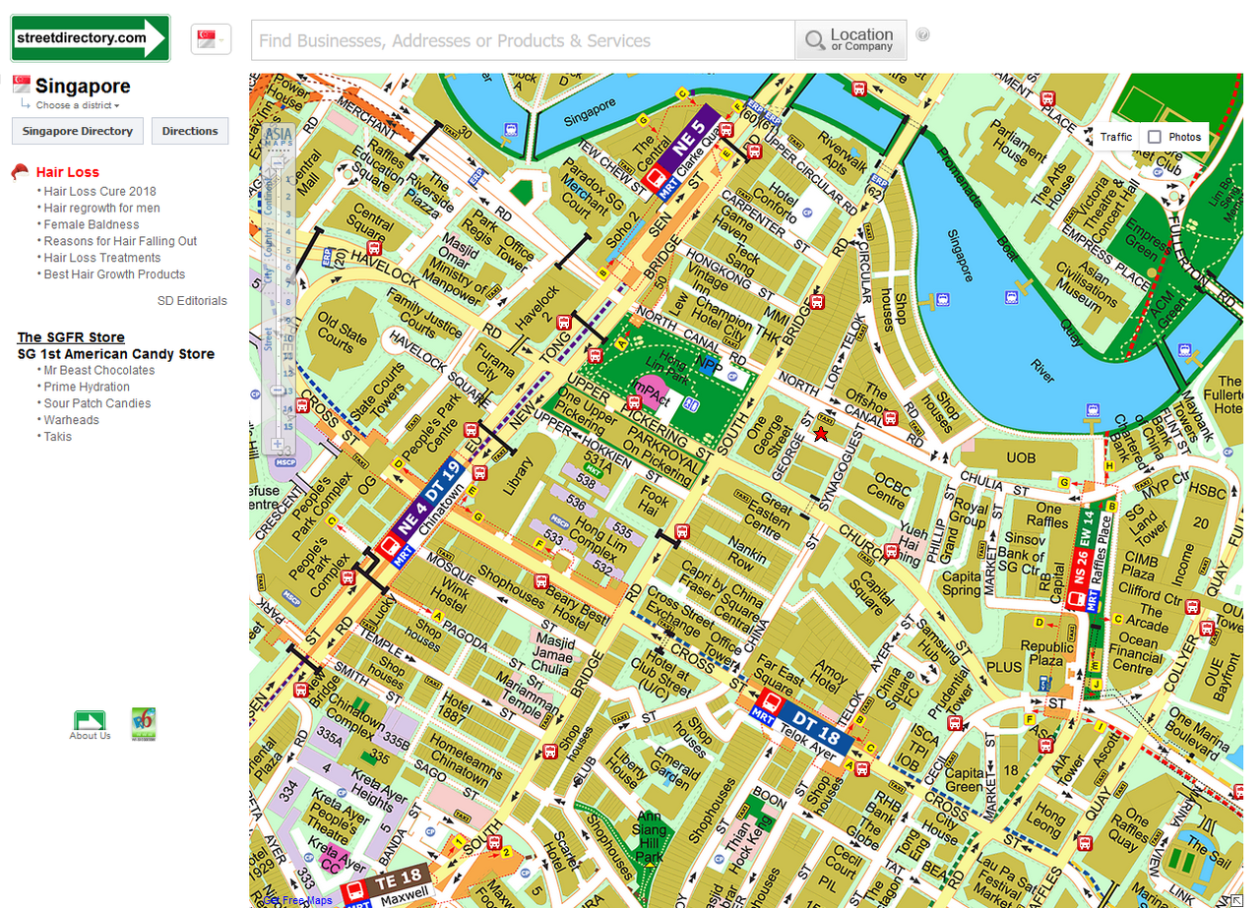The width and height of the screenshot is (1260, 908).
Task: Click the IPv6 ready badge icon
Action: point(144,723)
